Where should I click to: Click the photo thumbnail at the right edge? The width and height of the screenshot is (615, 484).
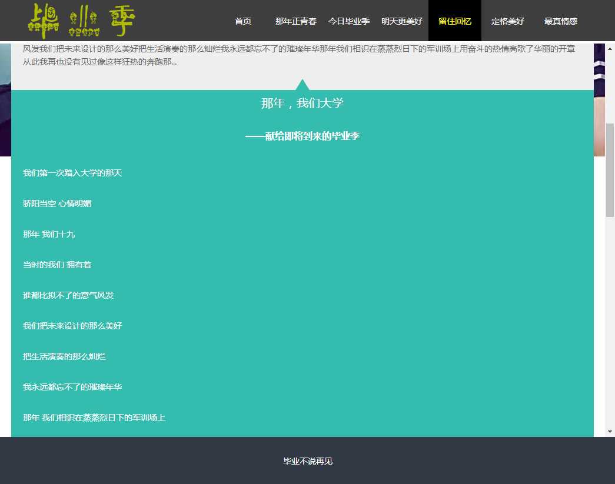[x=599, y=100]
